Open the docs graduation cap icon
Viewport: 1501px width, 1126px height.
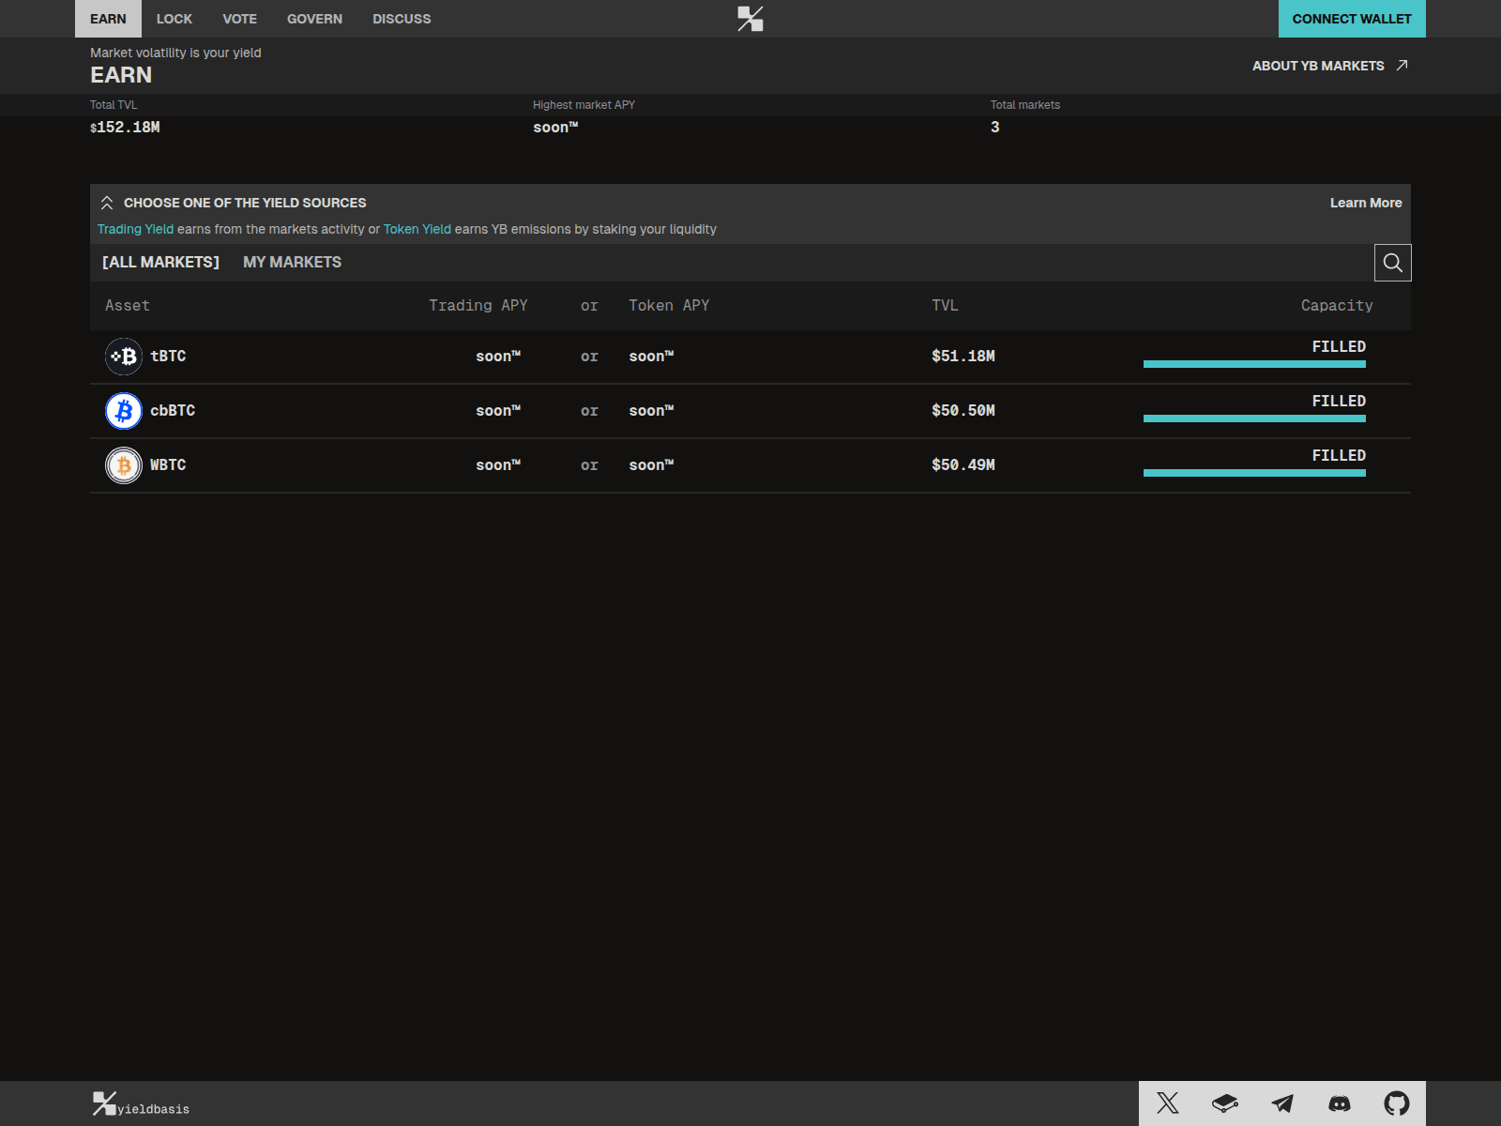click(1225, 1103)
